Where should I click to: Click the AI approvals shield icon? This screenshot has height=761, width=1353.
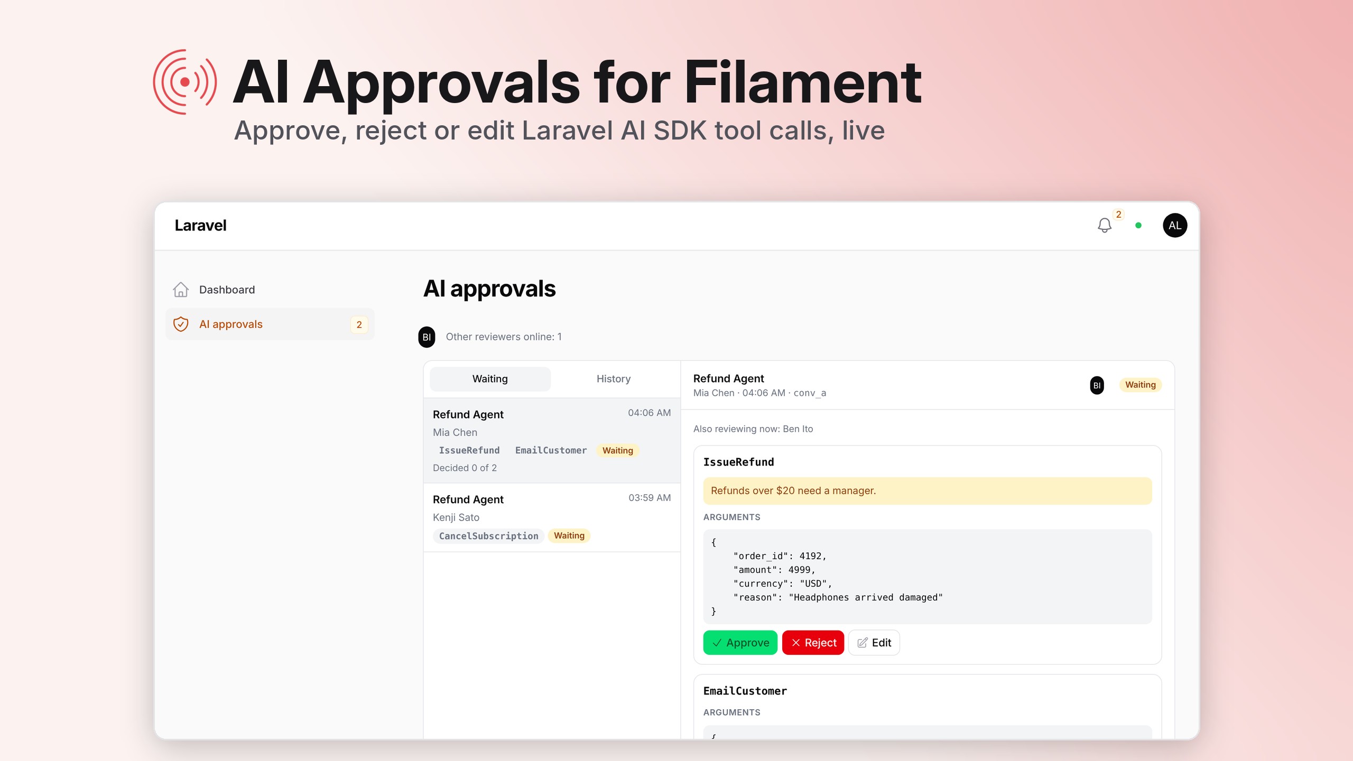pos(181,324)
